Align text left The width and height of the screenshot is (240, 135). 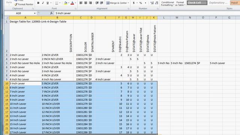(x=81, y=3)
